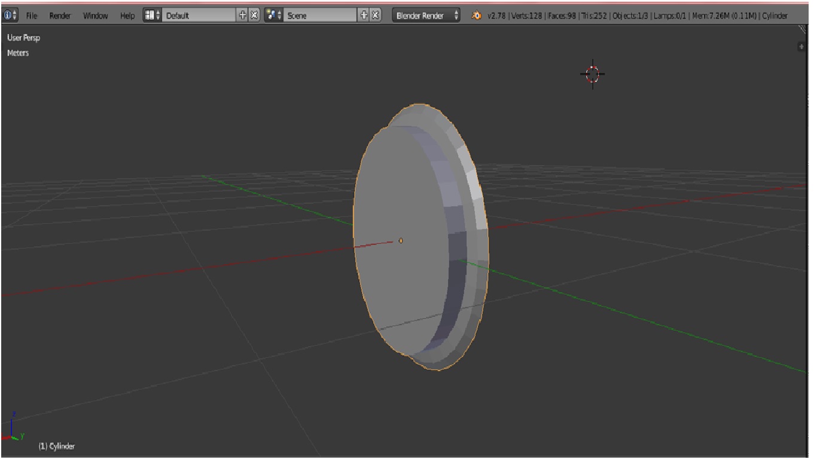The image size is (817, 459).
Task: Click the Blender logo in the info bar
Action: click(x=477, y=16)
